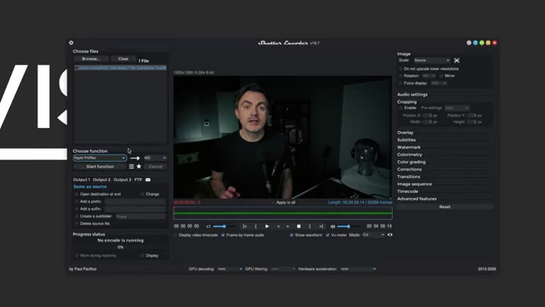Jump to the end of the video
This screenshot has width=545, height=307.
point(321,226)
